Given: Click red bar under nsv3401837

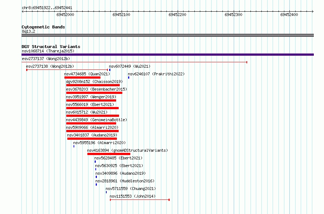Looking at the screenshot, I should (92, 139).
